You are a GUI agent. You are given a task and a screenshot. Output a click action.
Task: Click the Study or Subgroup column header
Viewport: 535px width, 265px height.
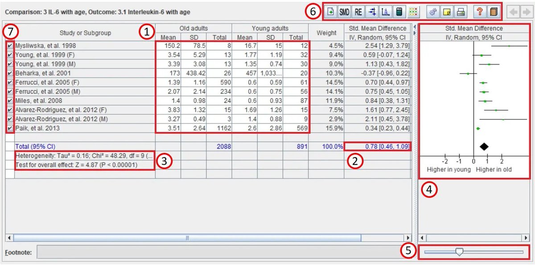(85, 33)
